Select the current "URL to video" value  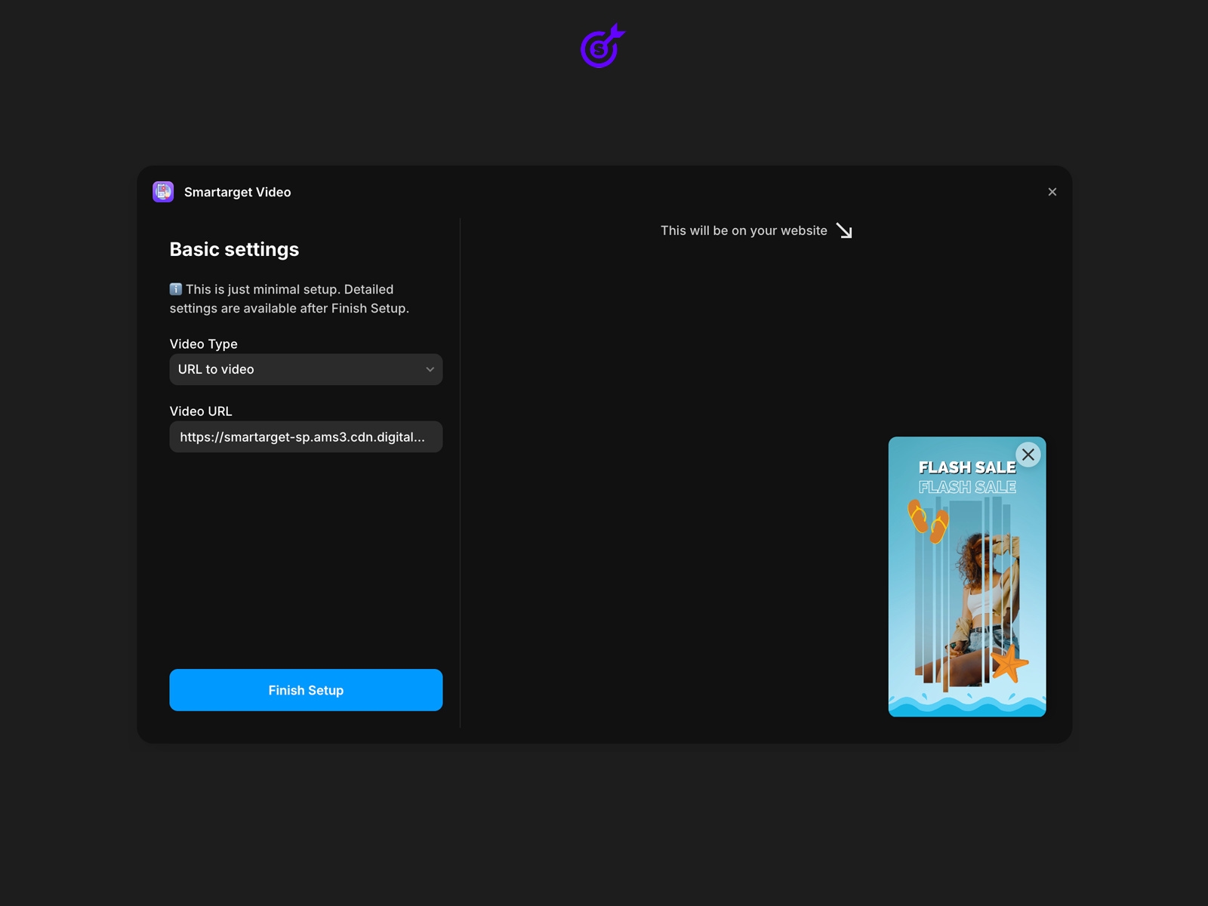click(x=215, y=369)
